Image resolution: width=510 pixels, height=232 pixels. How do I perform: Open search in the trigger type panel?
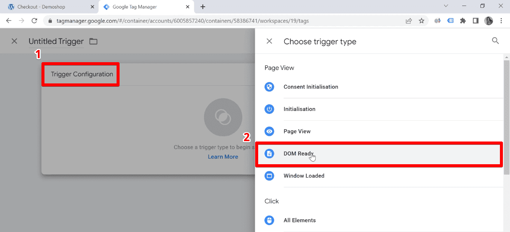coord(495,41)
